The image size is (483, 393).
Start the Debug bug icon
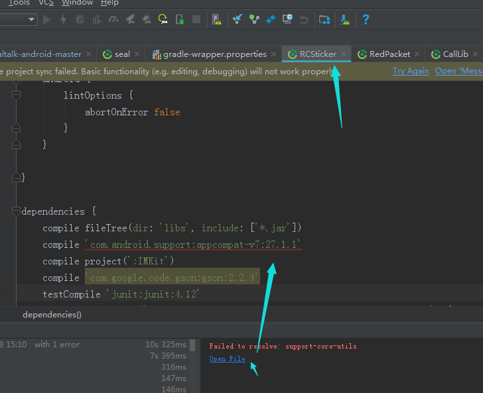pos(80,20)
